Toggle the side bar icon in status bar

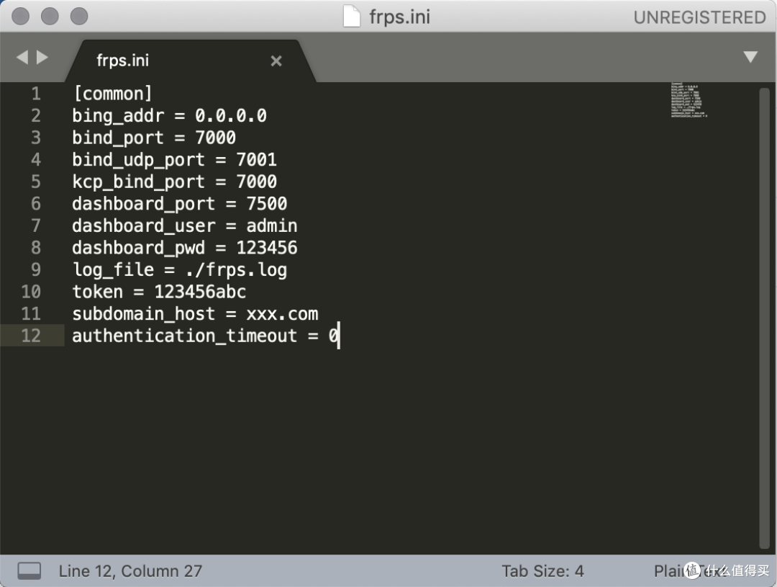click(x=29, y=570)
